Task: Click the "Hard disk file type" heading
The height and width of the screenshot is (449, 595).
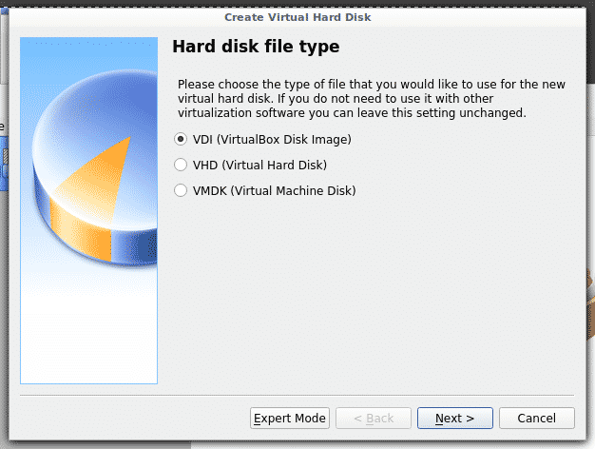Action: point(256,47)
